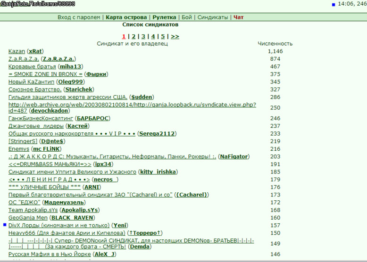This screenshot has height=262, width=367.
Task: View owner Yeni profile
Action: pos(120,226)
